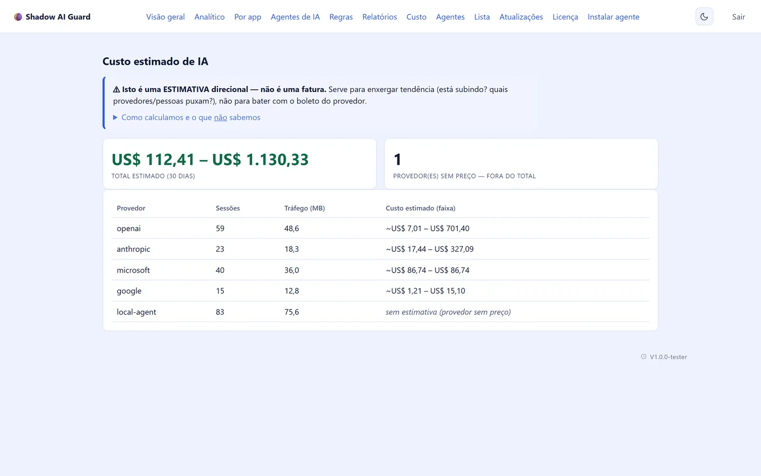Click the Provedor column header

(x=131, y=208)
